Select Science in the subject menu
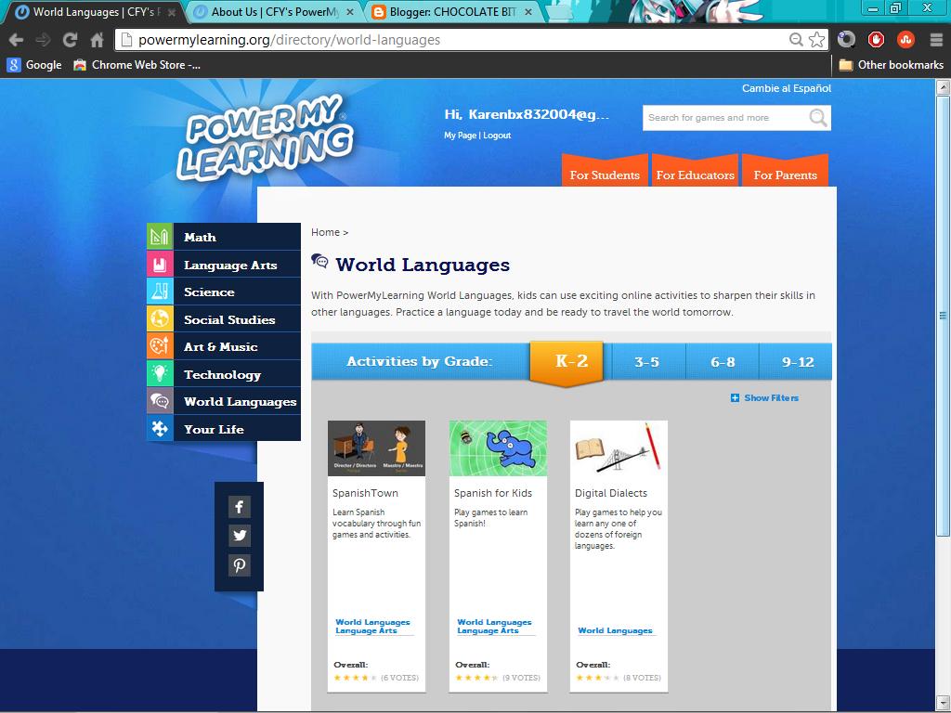 coord(209,292)
